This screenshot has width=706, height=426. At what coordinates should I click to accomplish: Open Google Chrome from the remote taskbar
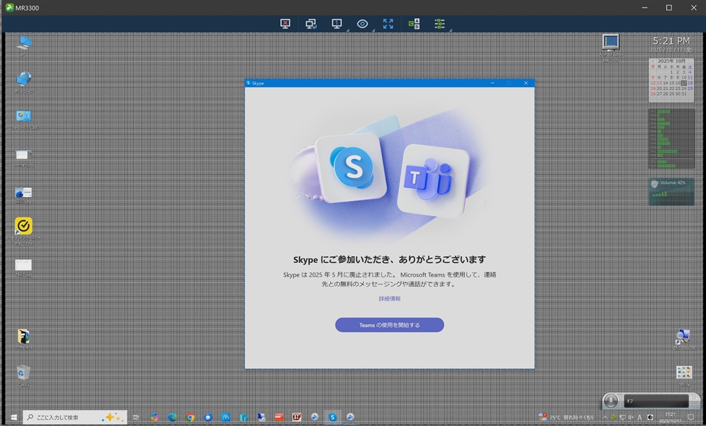click(190, 417)
